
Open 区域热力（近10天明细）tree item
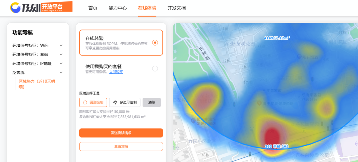[37, 84]
